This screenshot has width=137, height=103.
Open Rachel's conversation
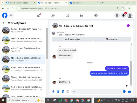pos(23,30)
